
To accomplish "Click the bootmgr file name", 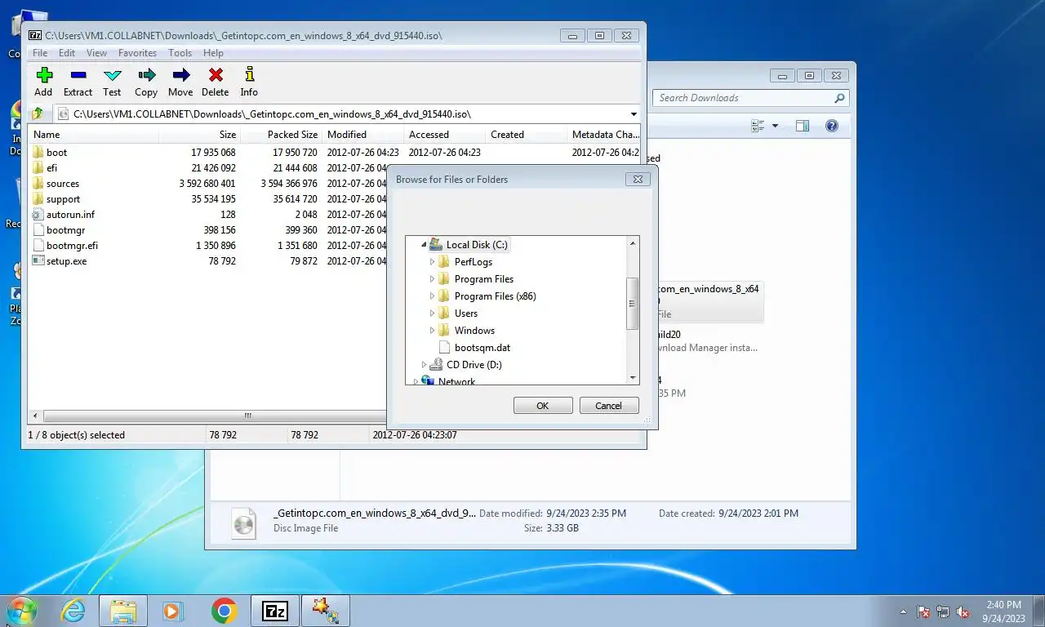I will pos(65,229).
